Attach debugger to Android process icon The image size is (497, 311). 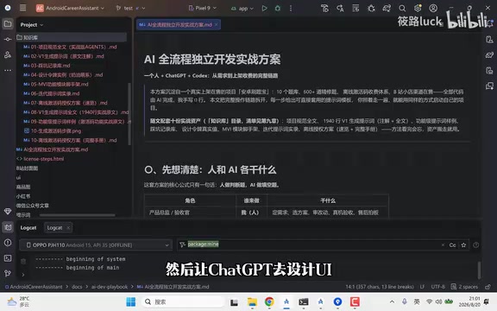pyautogui.click(x=371, y=9)
